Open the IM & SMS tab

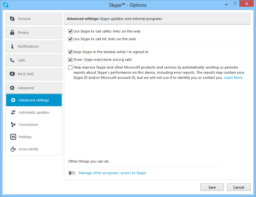coord(34,74)
